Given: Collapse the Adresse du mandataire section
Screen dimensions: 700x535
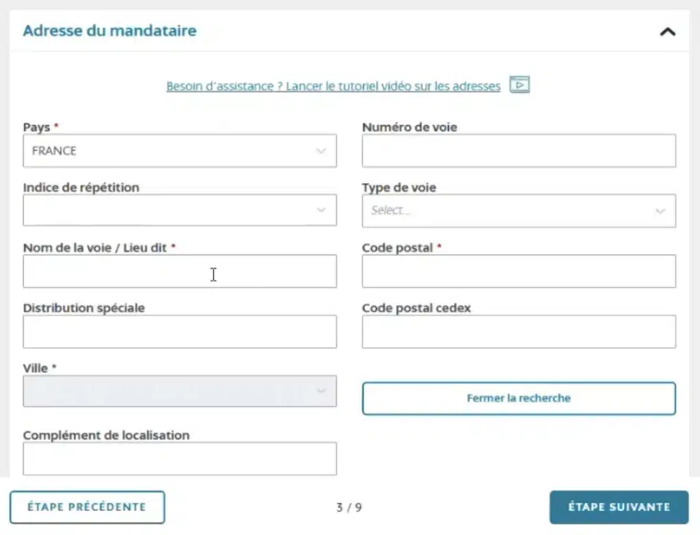Looking at the screenshot, I should (x=667, y=31).
